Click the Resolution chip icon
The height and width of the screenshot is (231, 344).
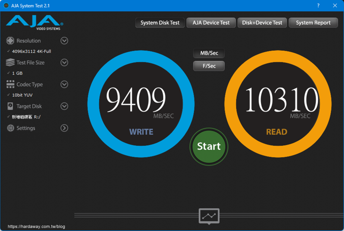click(10, 41)
